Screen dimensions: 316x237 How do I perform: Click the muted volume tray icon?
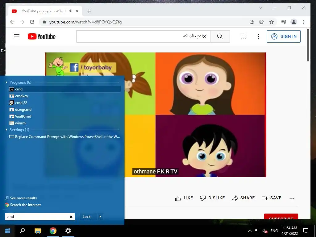(265, 231)
